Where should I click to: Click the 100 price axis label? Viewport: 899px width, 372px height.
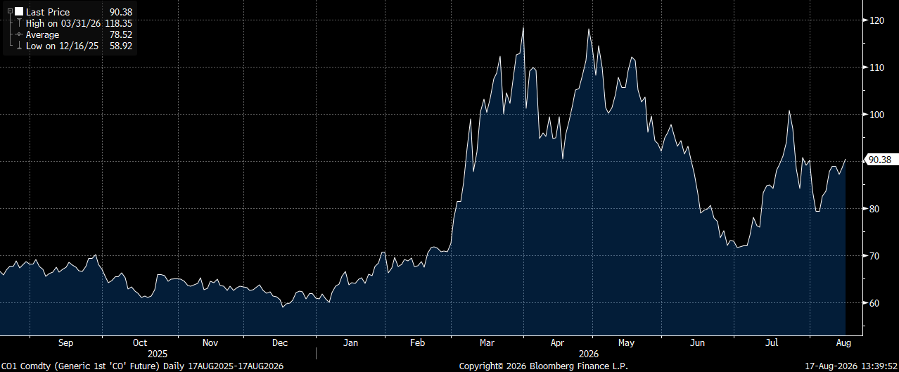[x=876, y=115]
